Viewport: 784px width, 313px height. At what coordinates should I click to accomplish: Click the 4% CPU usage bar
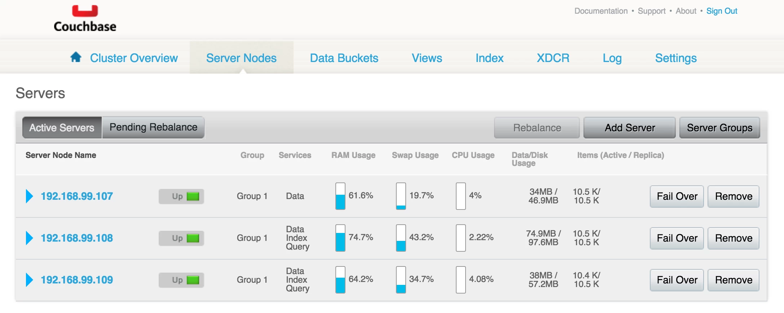(x=461, y=196)
